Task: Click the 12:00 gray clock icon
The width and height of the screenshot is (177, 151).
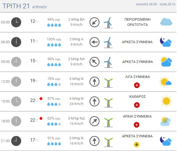Action: [x=16, y=81]
